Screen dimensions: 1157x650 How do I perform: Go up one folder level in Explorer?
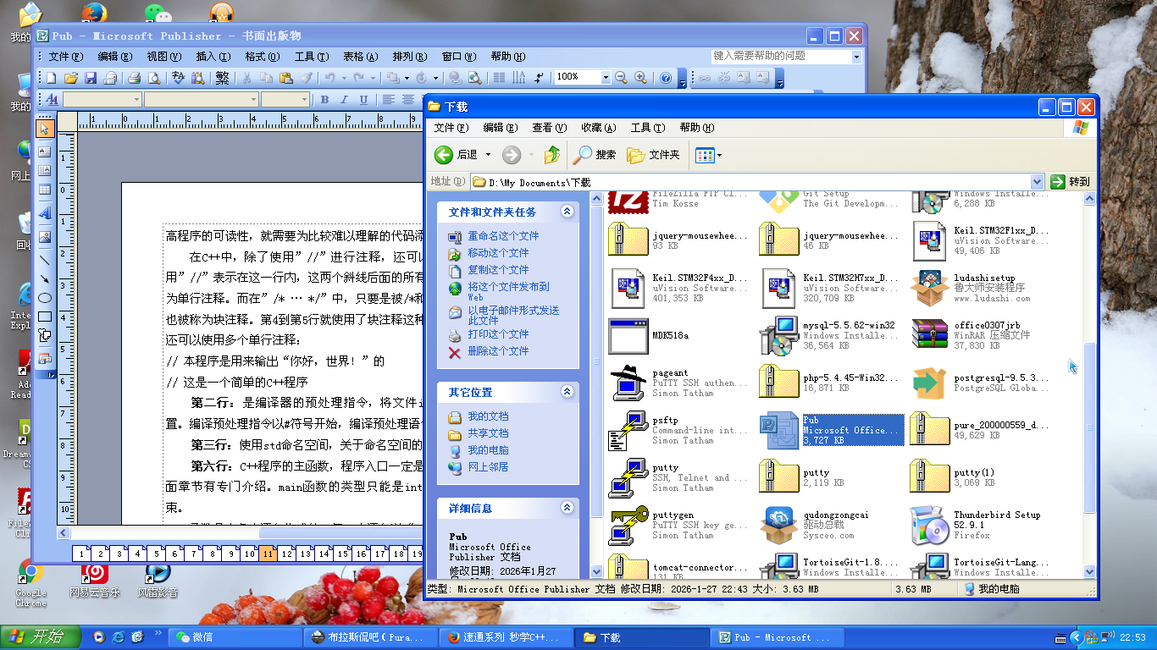(552, 155)
